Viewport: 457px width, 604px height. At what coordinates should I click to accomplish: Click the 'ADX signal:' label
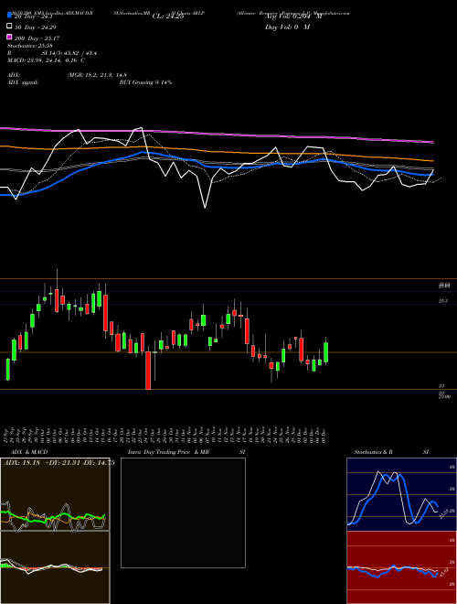(23, 82)
